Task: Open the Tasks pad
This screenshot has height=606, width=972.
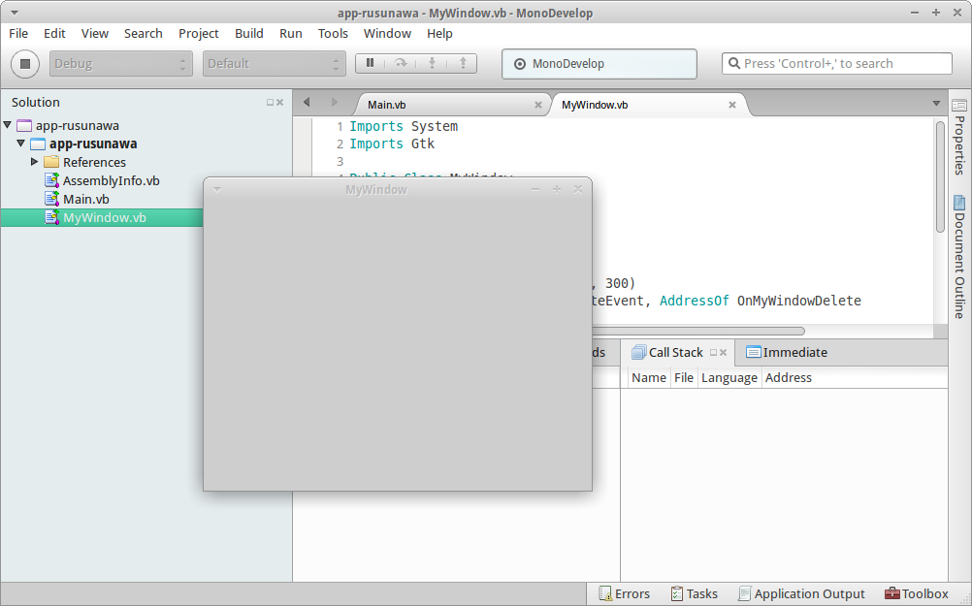Action: (695, 593)
